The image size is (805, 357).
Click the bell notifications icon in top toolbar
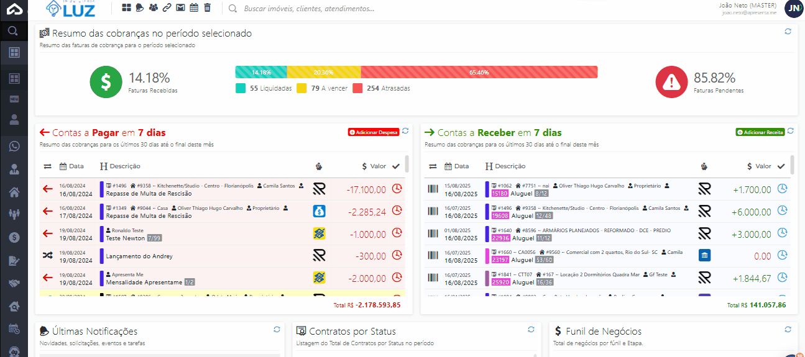pos(140,8)
